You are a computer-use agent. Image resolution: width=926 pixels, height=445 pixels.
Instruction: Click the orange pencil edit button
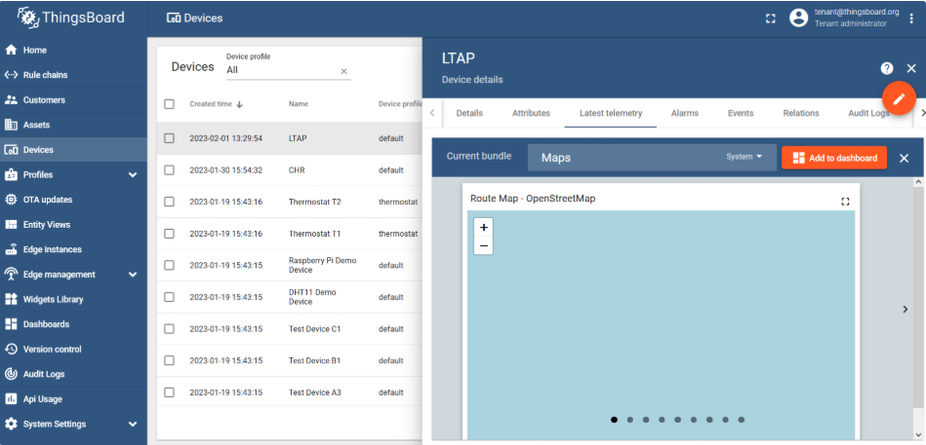(899, 98)
